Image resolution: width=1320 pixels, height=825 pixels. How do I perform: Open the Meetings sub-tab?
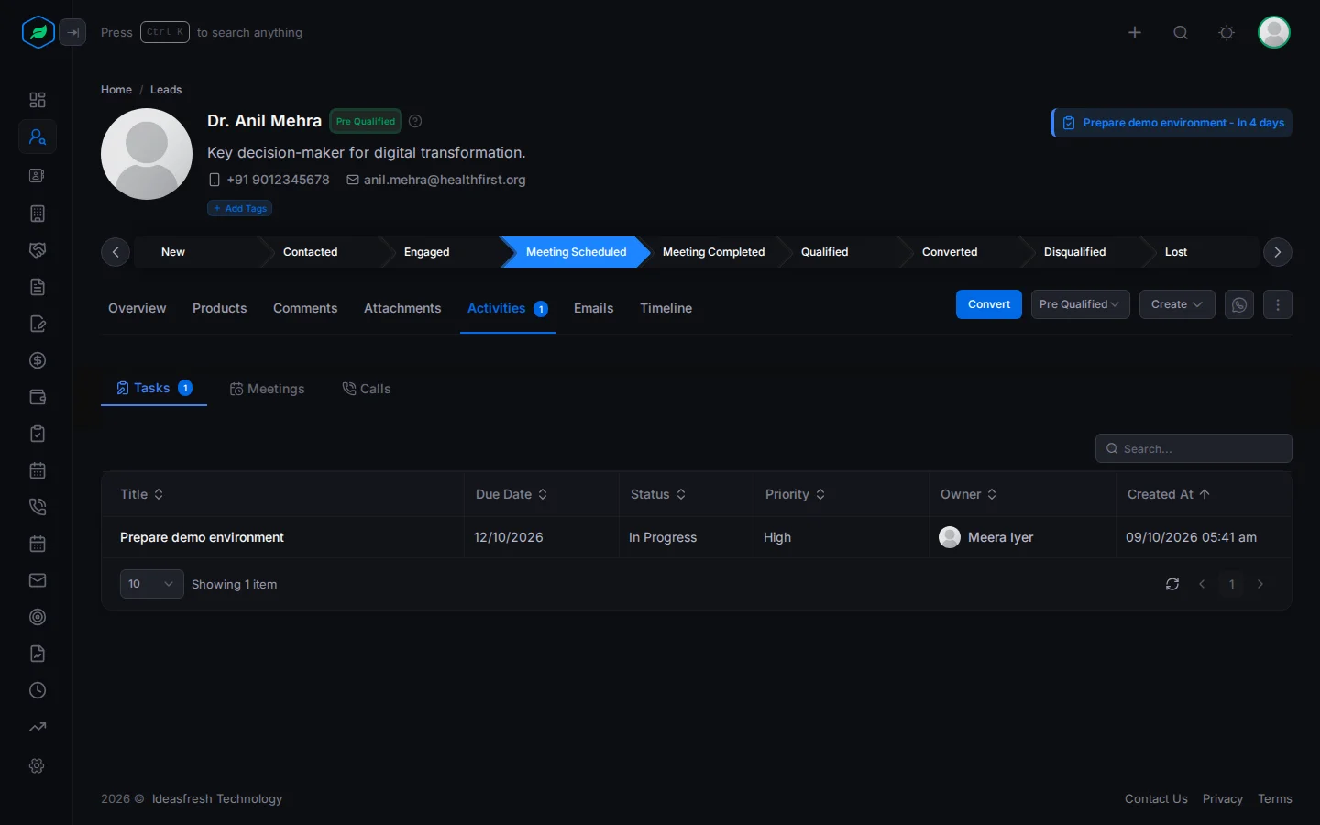(x=267, y=389)
